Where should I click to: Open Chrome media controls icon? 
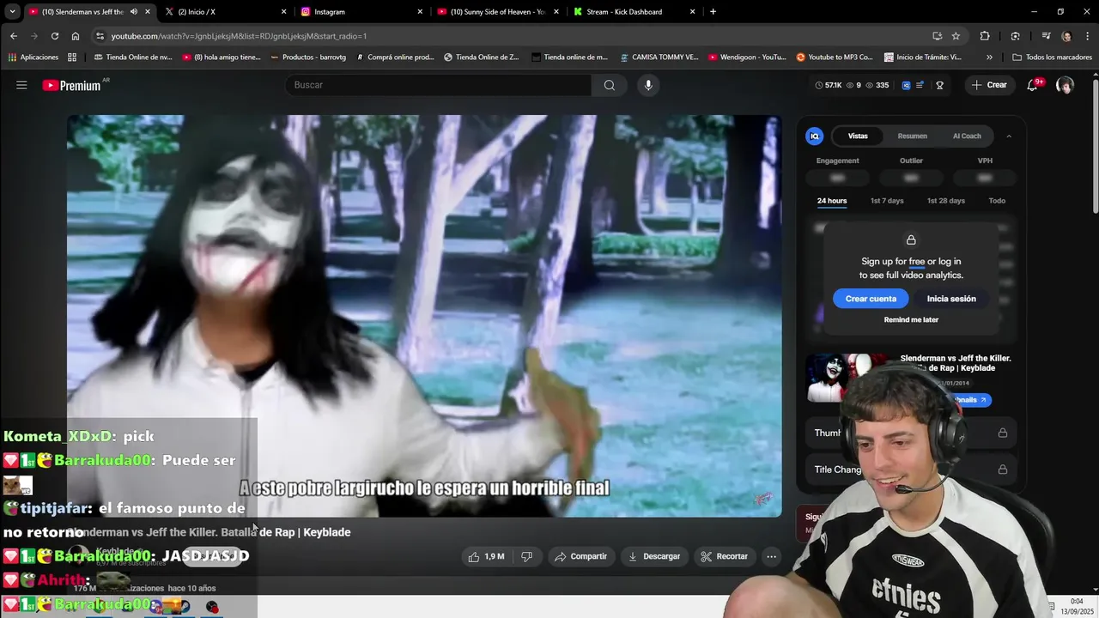coord(1046,36)
